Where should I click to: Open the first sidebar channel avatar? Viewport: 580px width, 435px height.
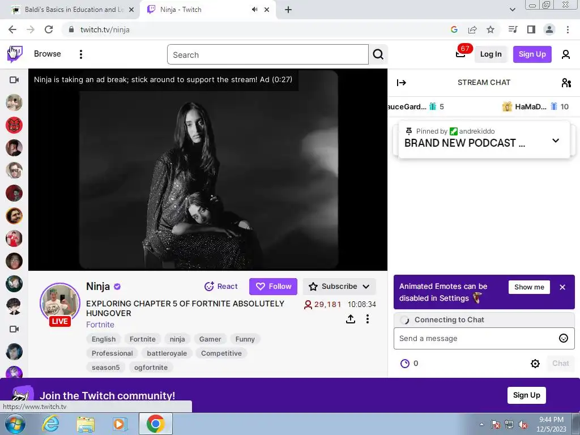click(x=14, y=103)
